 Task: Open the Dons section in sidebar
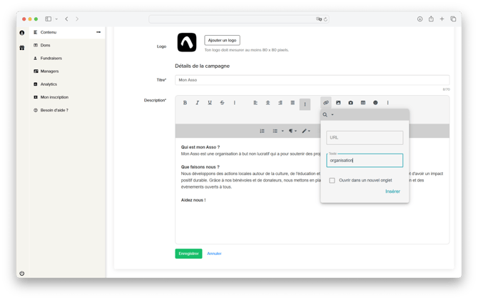pyautogui.click(x=46, y=45)
